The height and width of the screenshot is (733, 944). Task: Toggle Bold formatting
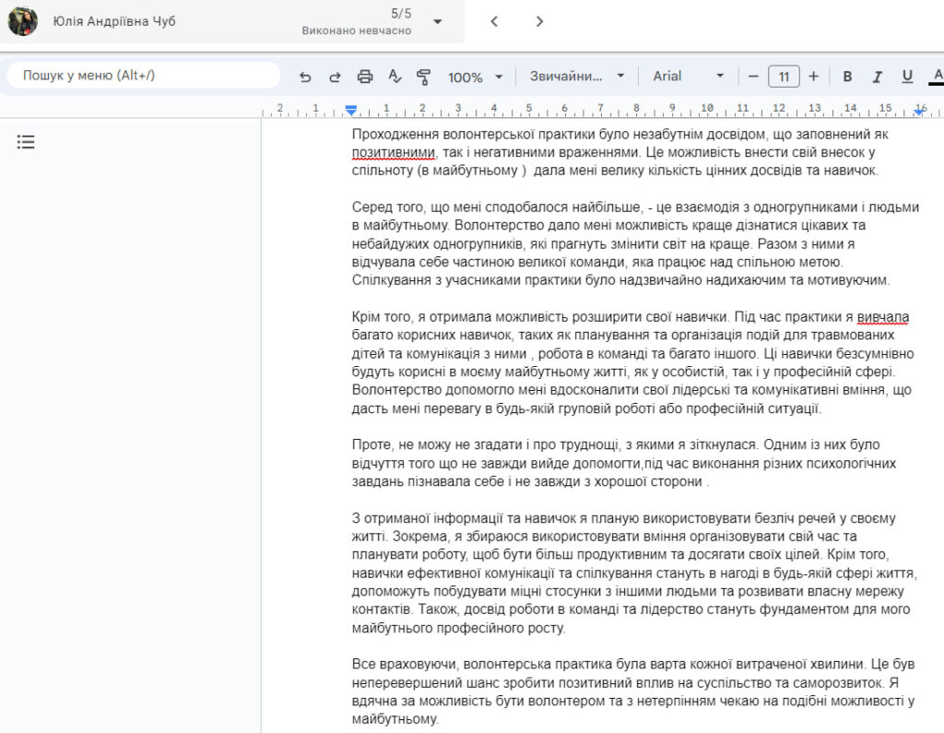point(847,77)
